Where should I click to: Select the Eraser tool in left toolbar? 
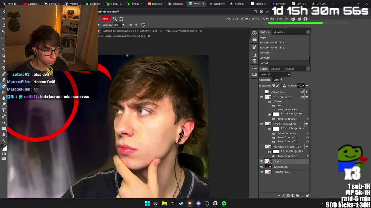click(4, 86)
